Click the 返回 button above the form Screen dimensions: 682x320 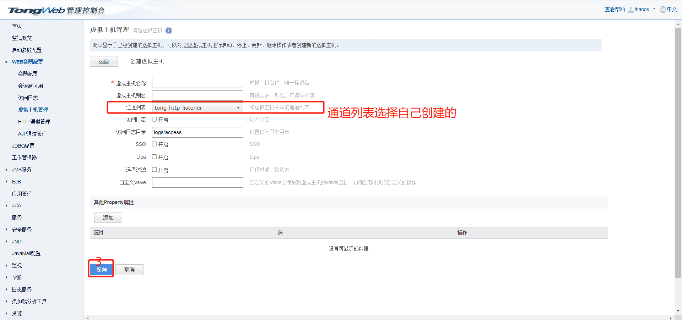[x=104, y=61]
